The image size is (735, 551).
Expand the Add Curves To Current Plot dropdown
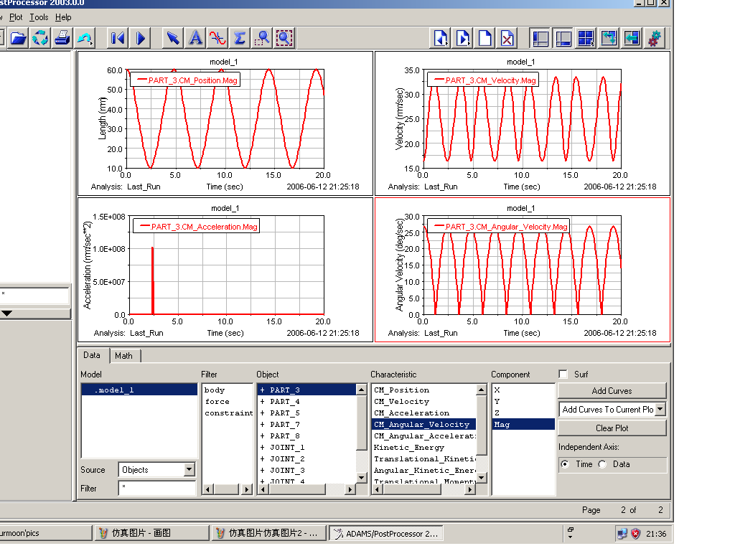tap(660, 409)
